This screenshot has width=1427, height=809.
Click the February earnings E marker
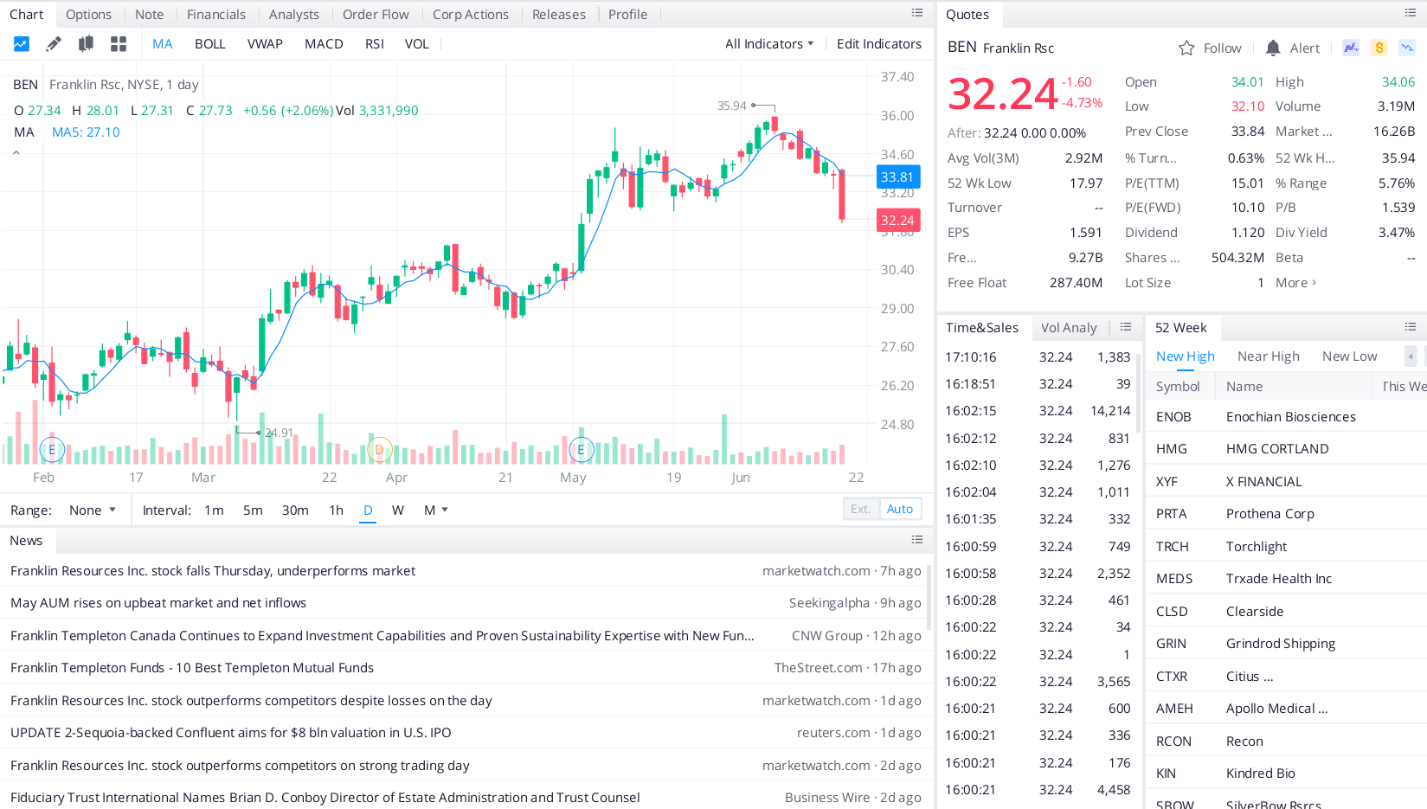click(x=52, y=450)
